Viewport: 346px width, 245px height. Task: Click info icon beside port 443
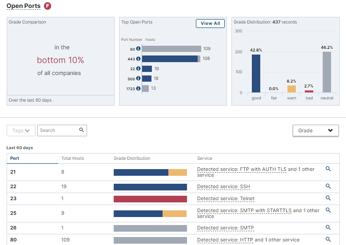[138, 59]
